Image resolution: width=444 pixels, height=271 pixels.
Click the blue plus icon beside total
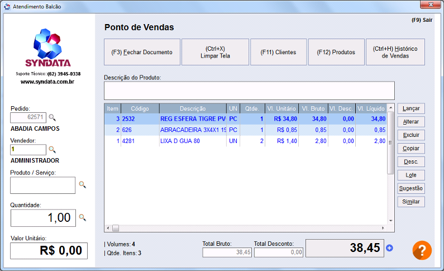390,248
